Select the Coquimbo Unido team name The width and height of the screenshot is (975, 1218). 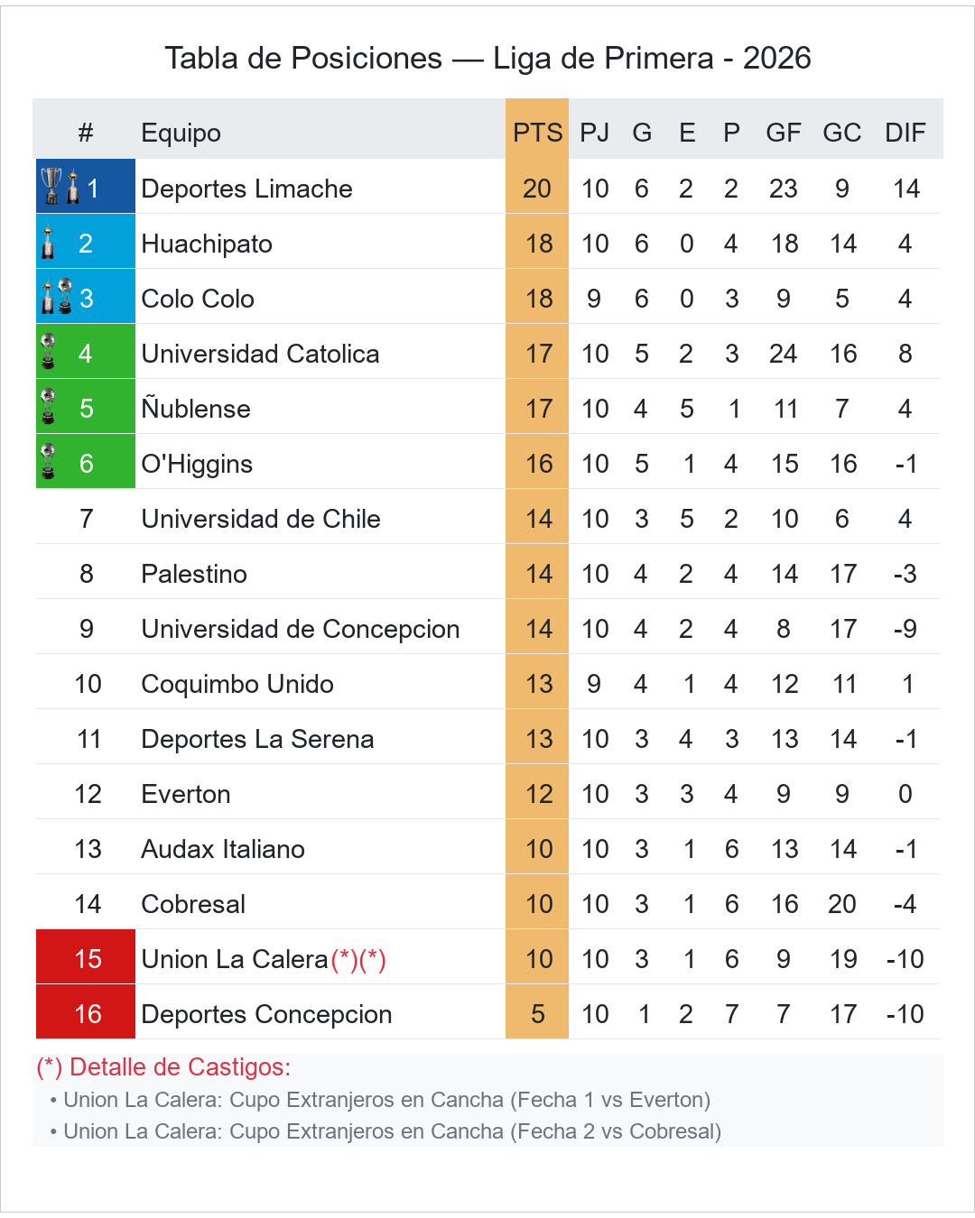[237, 684]
